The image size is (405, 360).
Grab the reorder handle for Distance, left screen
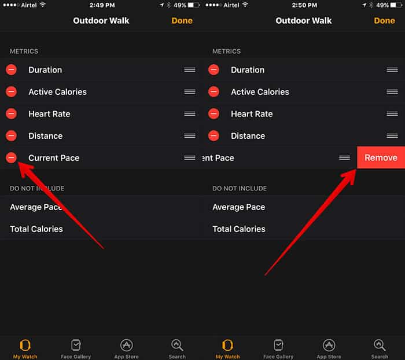point(190,135)
